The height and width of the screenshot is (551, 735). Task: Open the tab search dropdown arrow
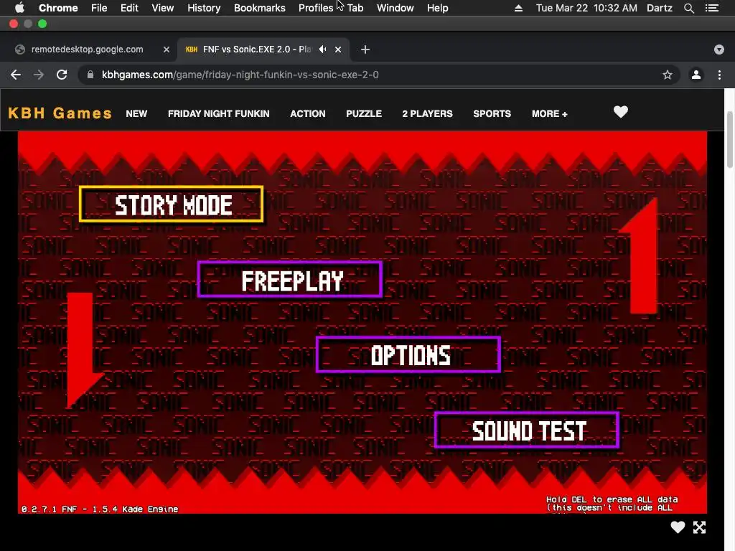click(718, 50)
